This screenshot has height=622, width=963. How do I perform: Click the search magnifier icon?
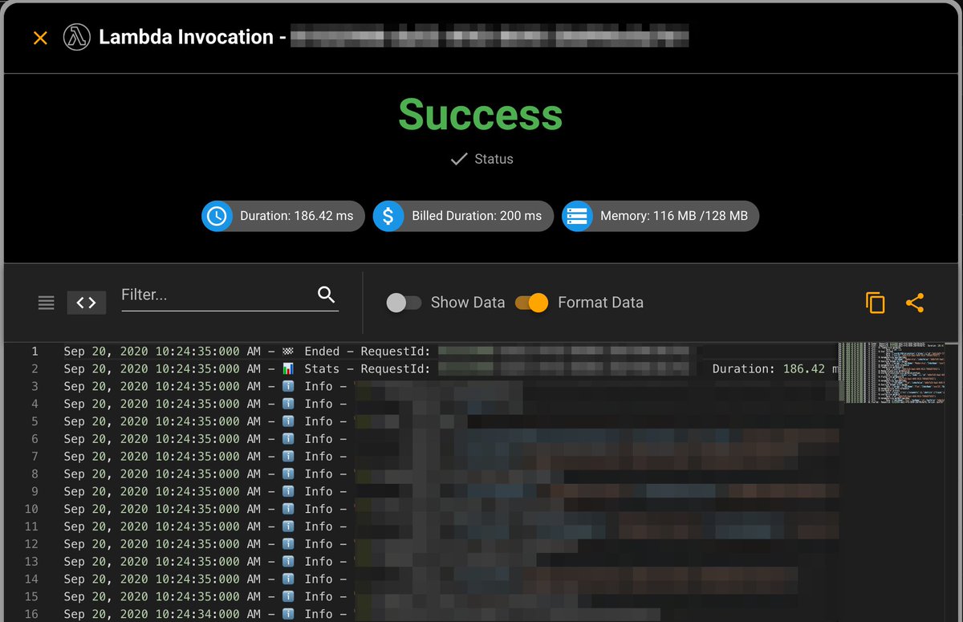click(326, 295)
